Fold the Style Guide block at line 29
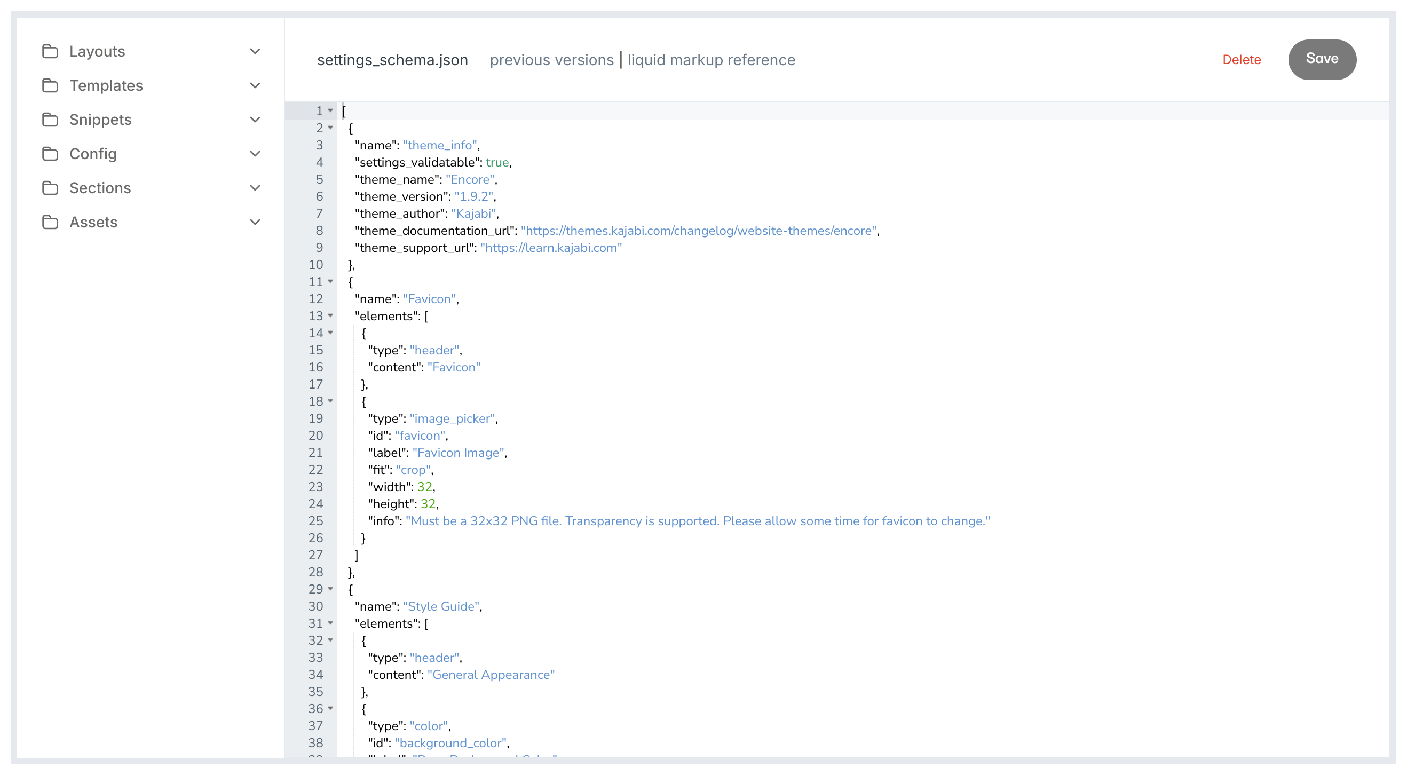1407x775 pixels. point(330,589)
